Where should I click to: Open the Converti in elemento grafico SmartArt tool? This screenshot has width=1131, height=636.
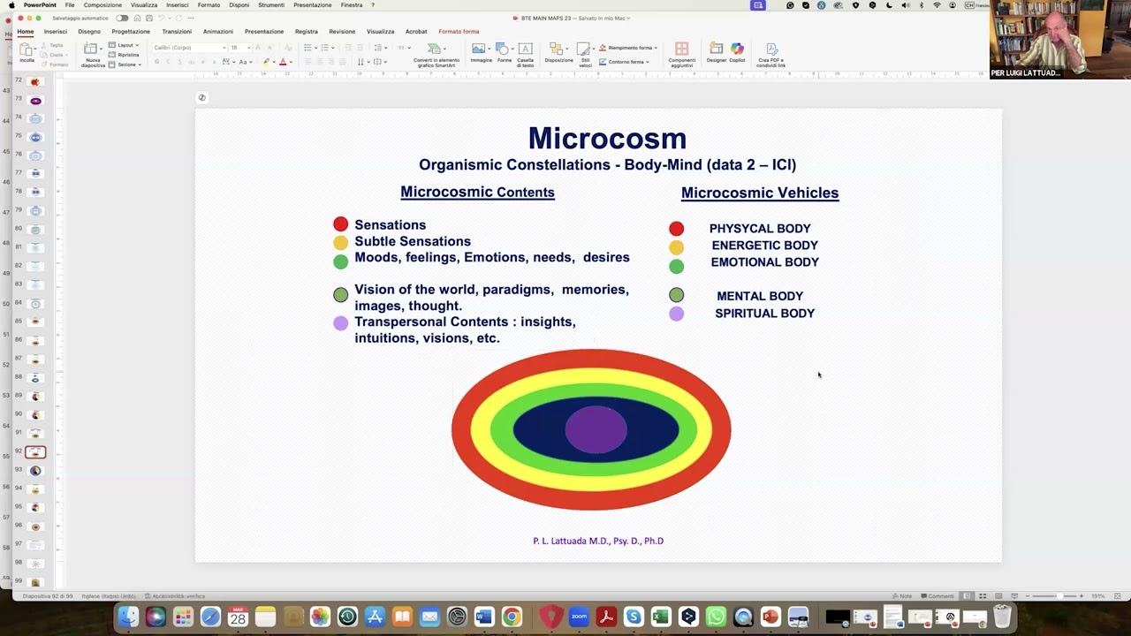[x=435, y=55]
